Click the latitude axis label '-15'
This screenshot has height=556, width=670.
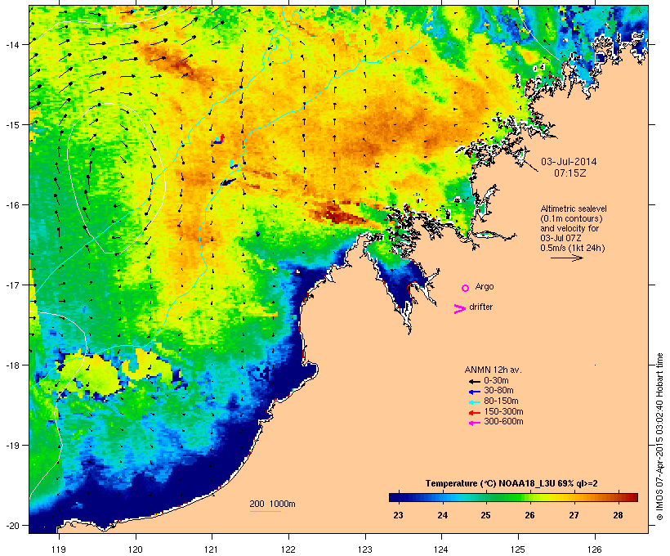click(12, 125)
